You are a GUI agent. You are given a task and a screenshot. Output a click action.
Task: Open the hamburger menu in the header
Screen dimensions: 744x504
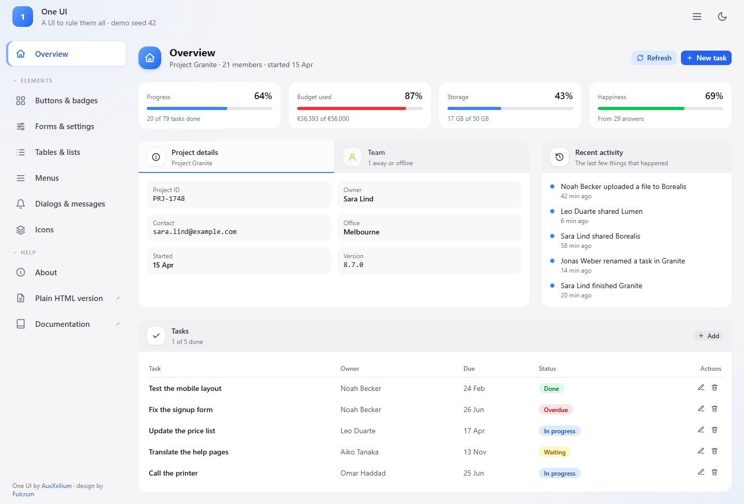(x=697, y=17)
